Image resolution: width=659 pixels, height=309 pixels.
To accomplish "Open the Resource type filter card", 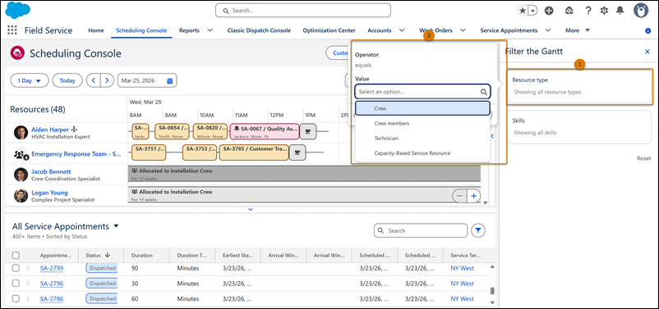I will point(579,86).
